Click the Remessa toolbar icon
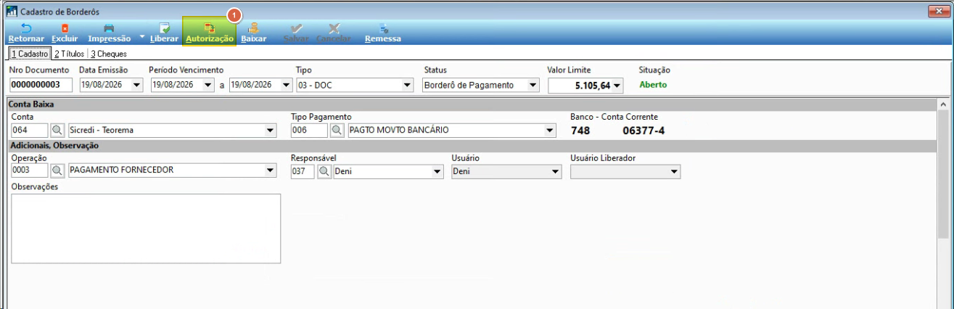The height and width of the screenshot is (309, 954). tap(383, 28)
